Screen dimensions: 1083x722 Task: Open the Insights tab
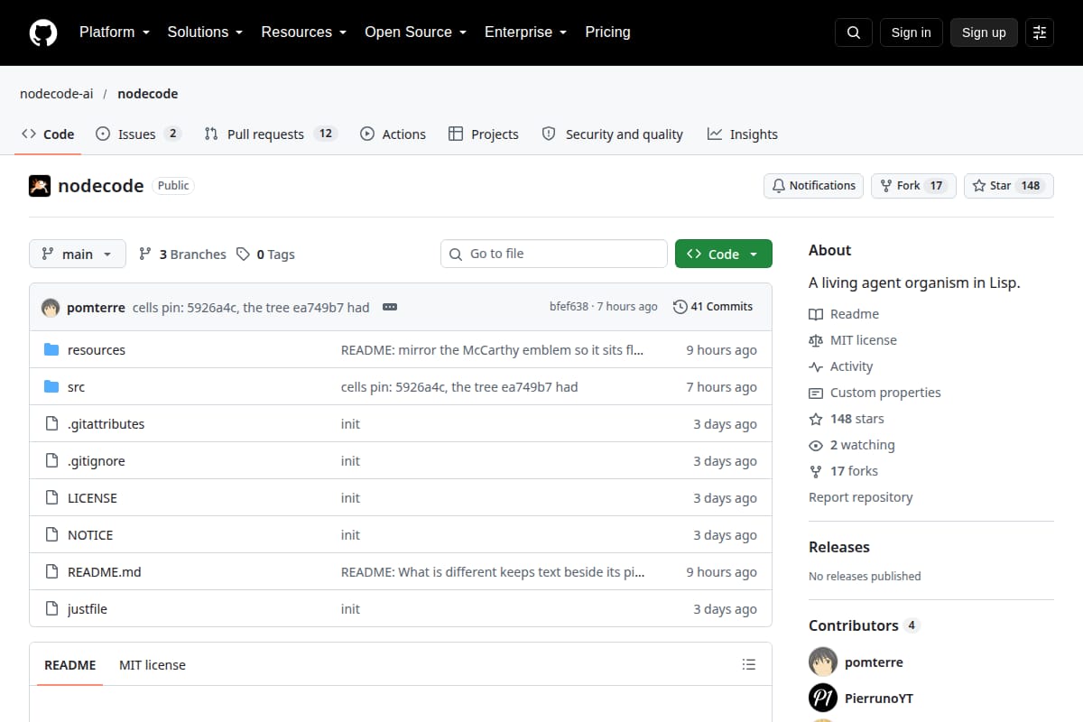(742, 134)
